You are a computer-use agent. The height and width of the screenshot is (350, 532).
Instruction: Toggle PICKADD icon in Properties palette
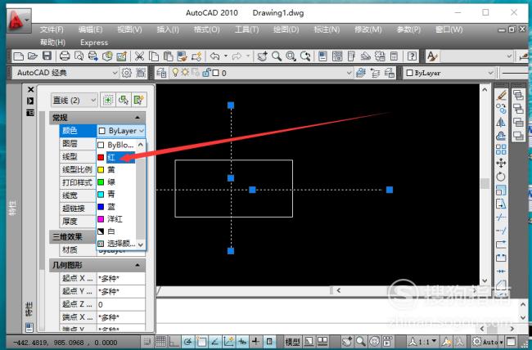108,100
